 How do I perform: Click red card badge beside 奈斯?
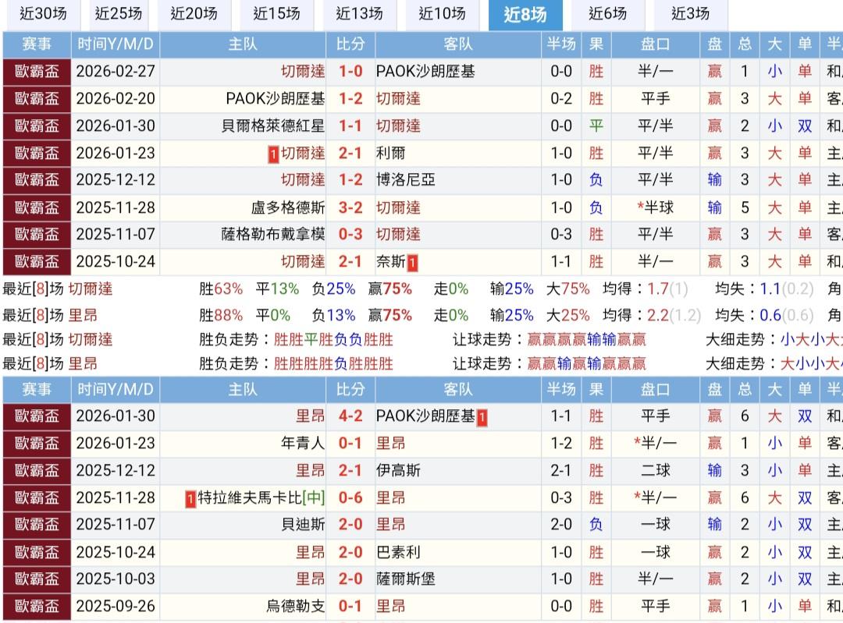click(412, 264)
